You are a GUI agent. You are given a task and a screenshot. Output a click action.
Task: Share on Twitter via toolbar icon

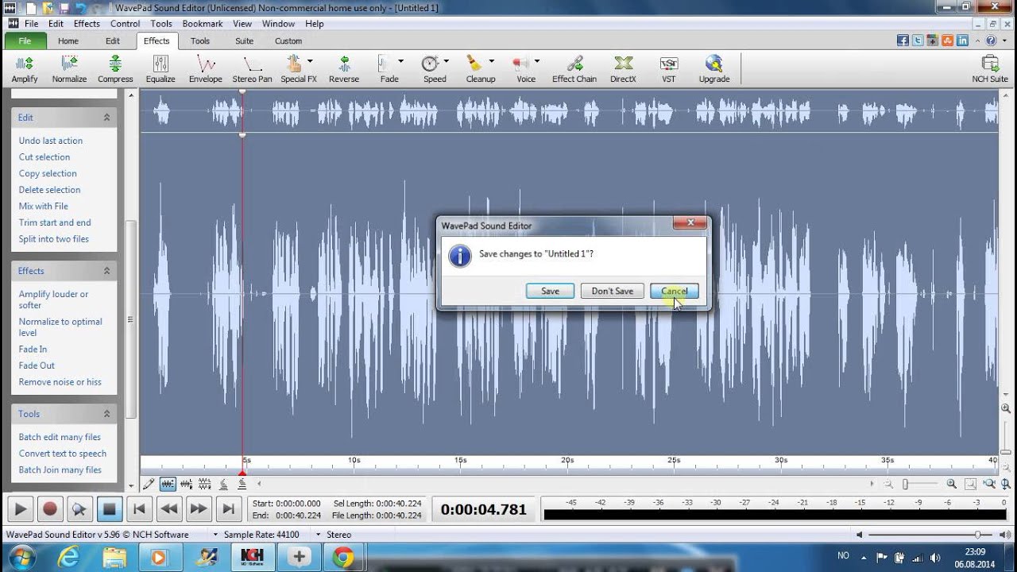(x=918, y=41)
